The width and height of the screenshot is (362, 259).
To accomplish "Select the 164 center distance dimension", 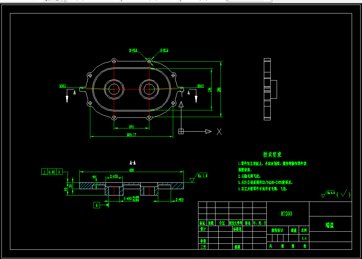I will 131,127.
